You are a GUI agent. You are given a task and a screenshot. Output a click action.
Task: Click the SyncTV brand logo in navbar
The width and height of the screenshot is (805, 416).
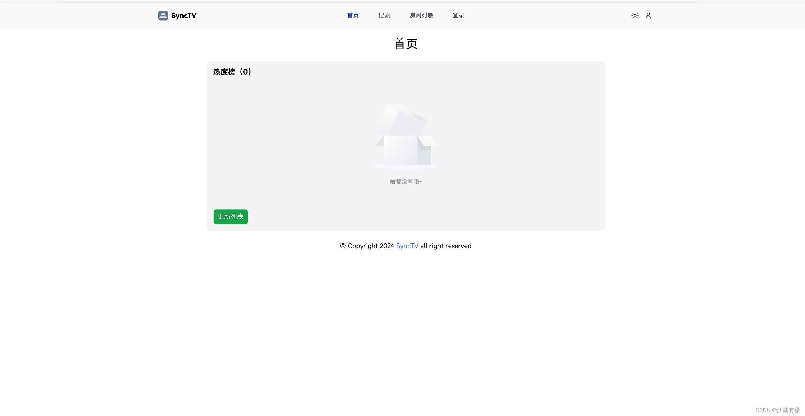tap(177, 15)
